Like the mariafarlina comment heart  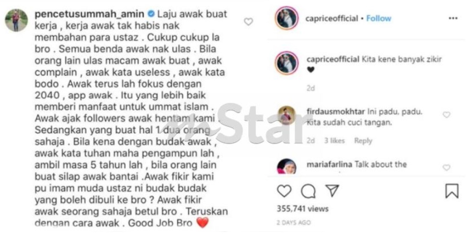coord(447,168)
